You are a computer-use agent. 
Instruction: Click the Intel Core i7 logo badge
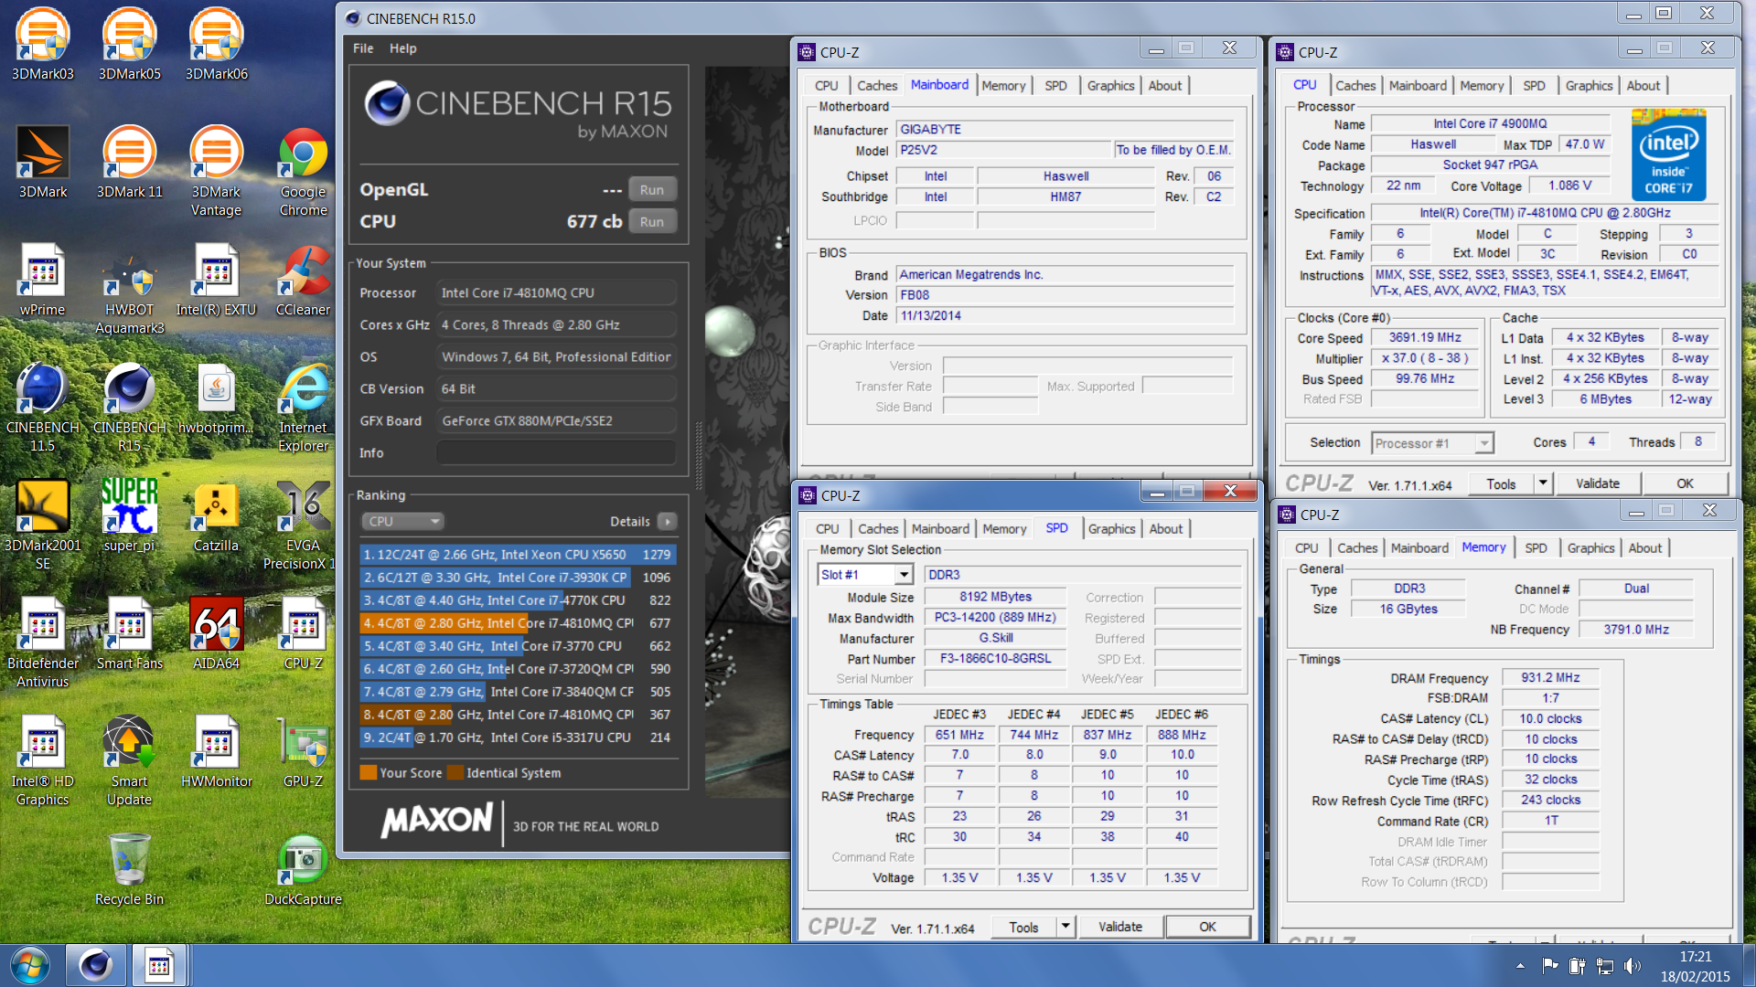pyautogui.click(x=1668, y=154)
